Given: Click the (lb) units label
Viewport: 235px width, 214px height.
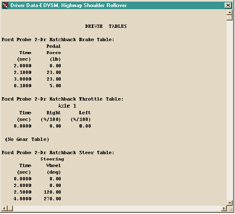Looking at the screenshot, I should click(55, 59).
